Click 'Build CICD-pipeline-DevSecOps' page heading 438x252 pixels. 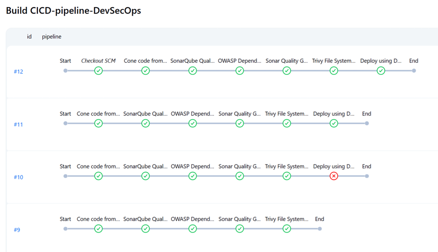pyautogui.click(x=74, y=11)
